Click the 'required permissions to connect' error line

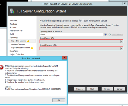[25, 82]
